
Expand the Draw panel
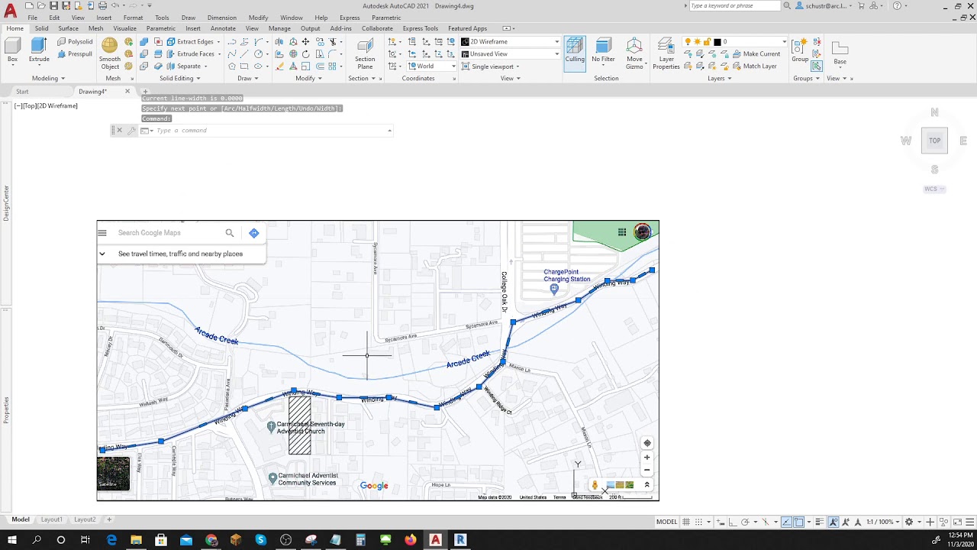point(247,78)
